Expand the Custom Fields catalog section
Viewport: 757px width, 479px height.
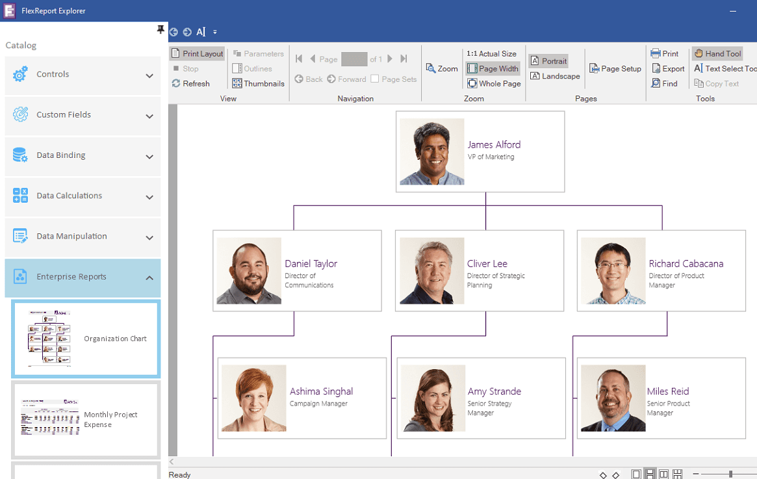(x=149, y=116)
